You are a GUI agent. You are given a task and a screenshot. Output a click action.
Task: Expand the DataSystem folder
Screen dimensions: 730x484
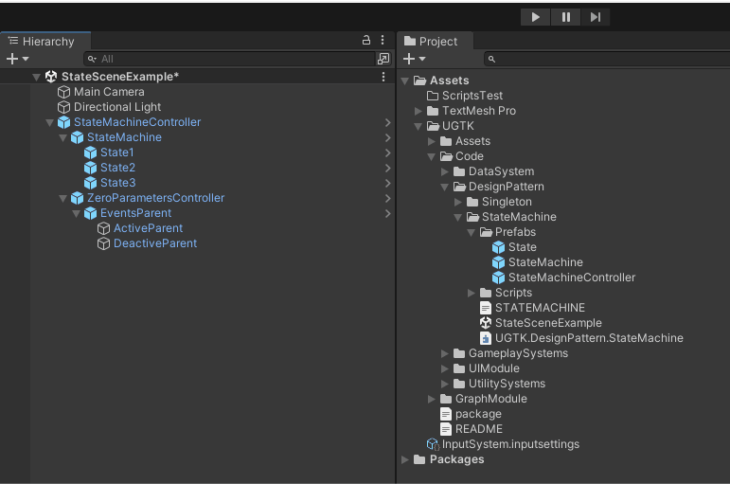click(x=445, y=171)
